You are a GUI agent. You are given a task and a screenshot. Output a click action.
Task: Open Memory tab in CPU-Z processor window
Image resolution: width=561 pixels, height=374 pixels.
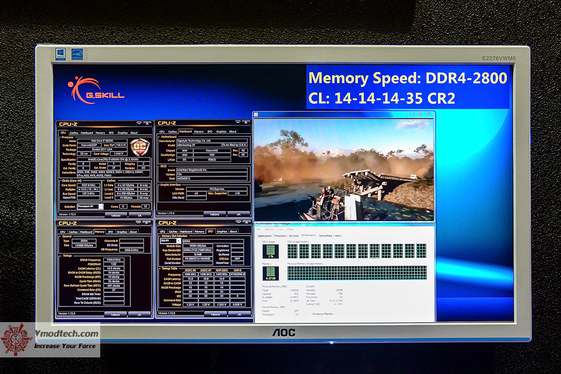[100, 132]
